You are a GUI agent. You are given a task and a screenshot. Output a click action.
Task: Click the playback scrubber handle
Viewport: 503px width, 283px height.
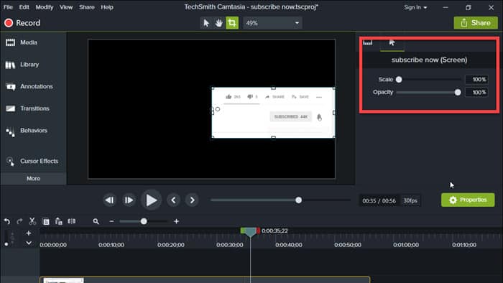pos(299,200)
